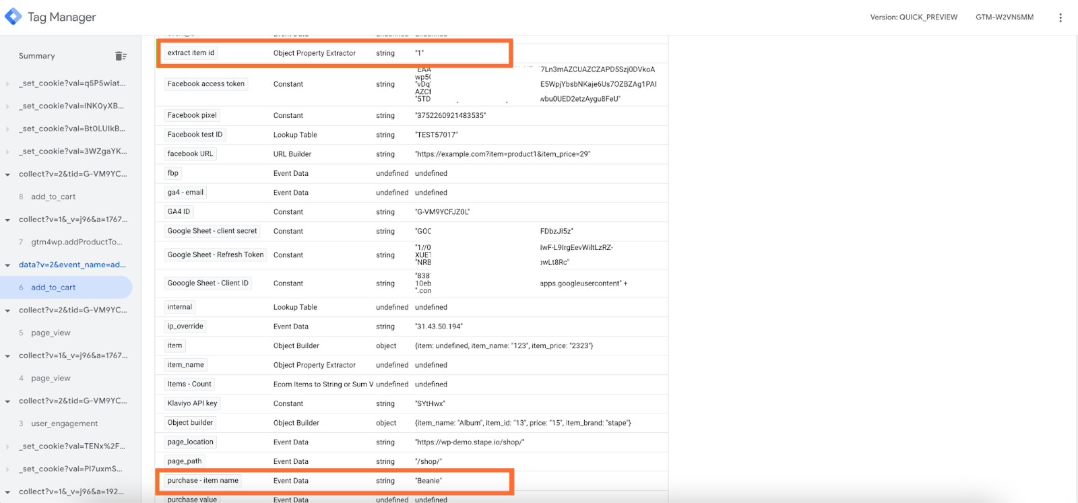Open the 'ga4 - email' variable
The width and height of the screenshot is (1078, 503).
(185, 193)
